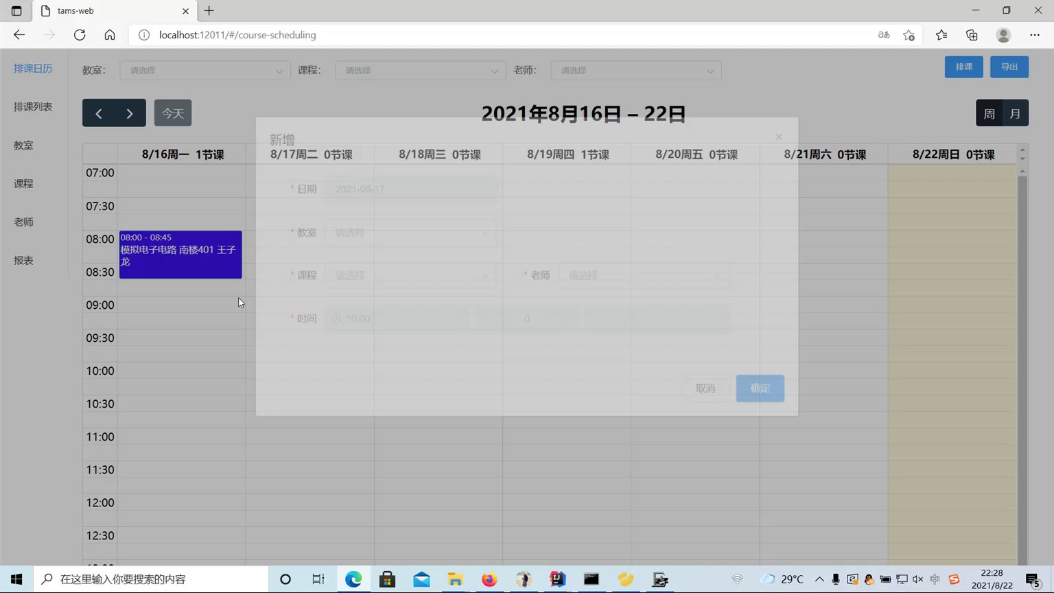Screen dimensions: 1054x593
Task: Switch to 月 month view
Action: click(x=1016, y=113)
